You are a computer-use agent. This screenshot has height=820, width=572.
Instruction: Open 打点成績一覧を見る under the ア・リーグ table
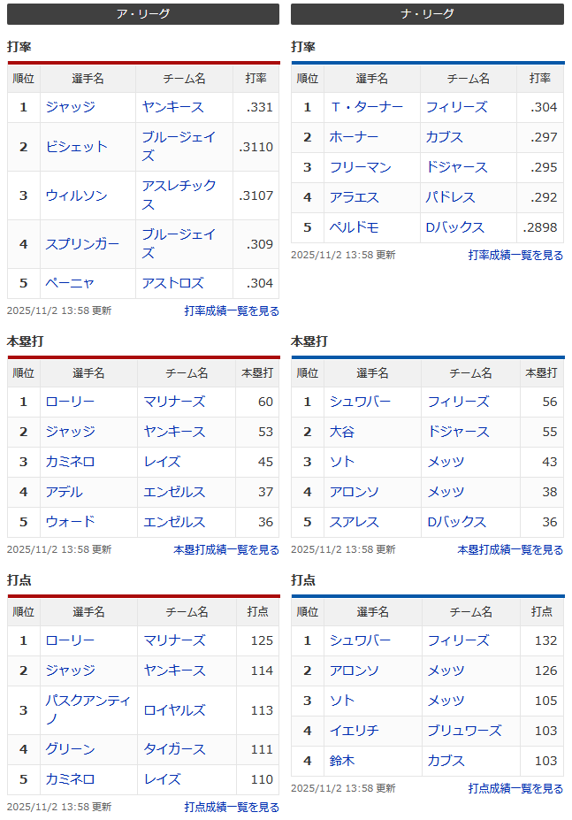coord(232,807)
